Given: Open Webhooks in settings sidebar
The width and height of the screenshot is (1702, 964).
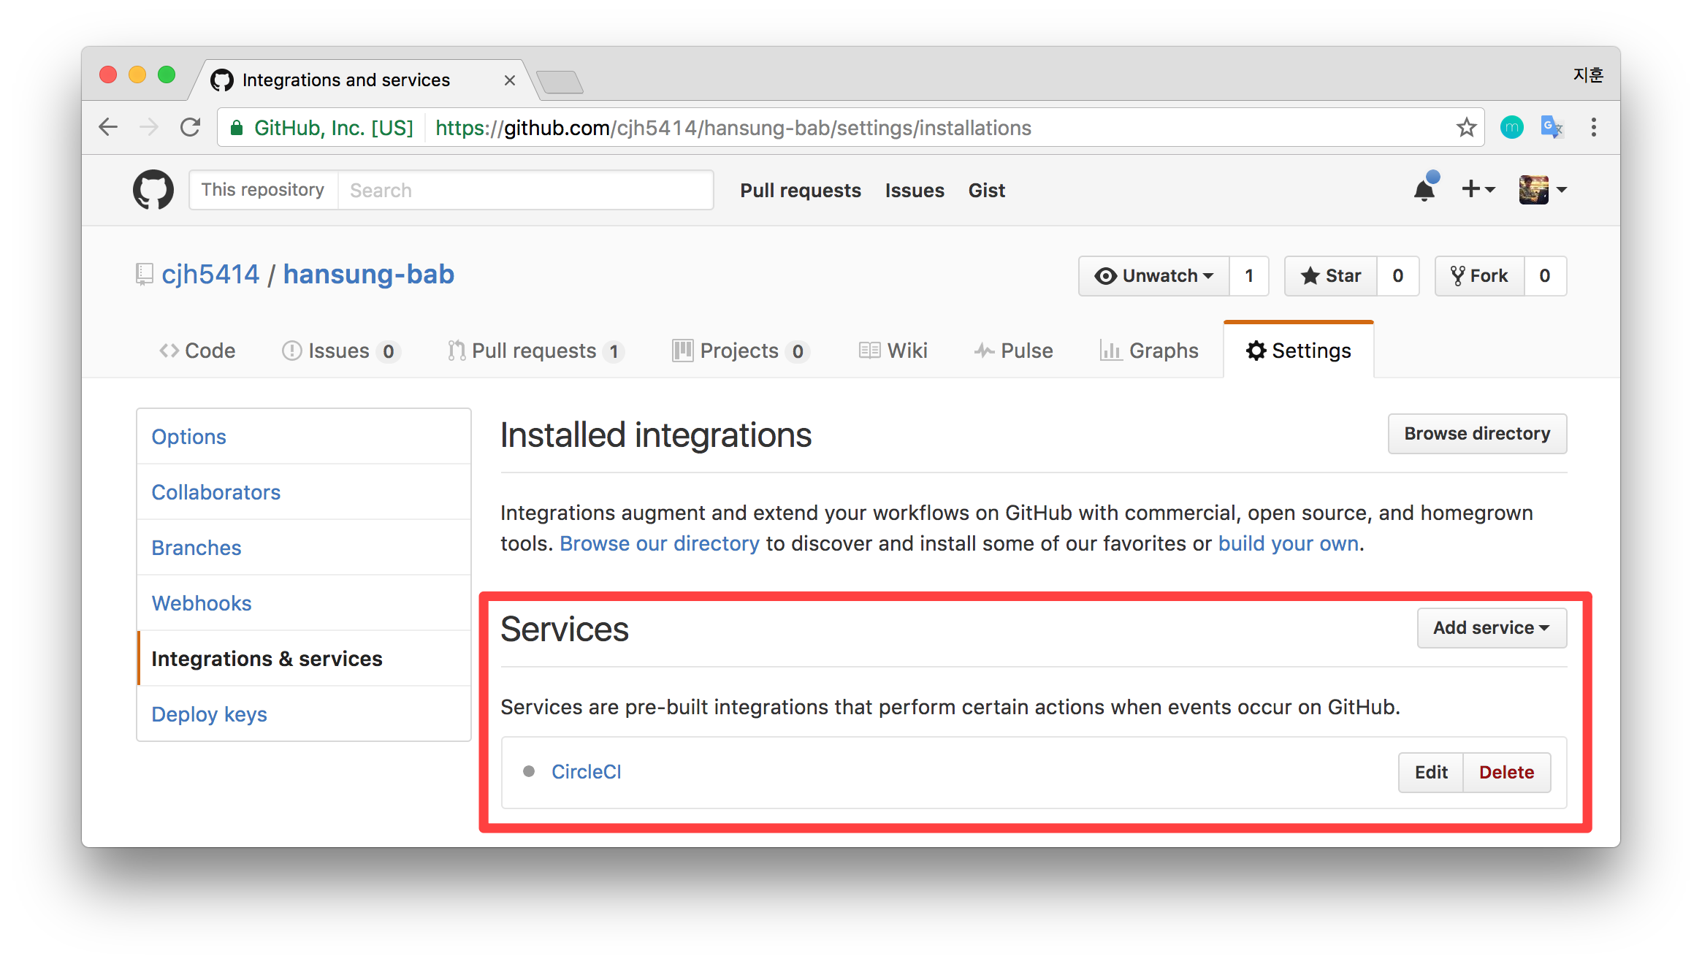Looking at the screenshot, I should 304,603.
